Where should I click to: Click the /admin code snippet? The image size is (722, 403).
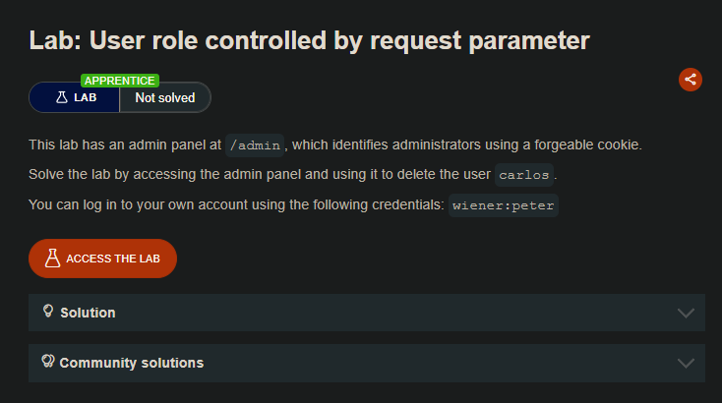[x=255, y=145]
